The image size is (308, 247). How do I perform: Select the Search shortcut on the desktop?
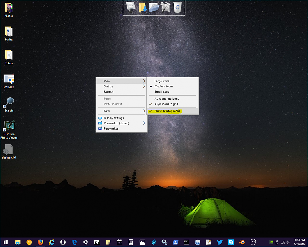9,105
